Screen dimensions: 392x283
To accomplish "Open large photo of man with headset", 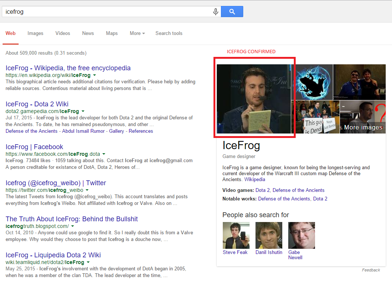I will coord(254,99).
